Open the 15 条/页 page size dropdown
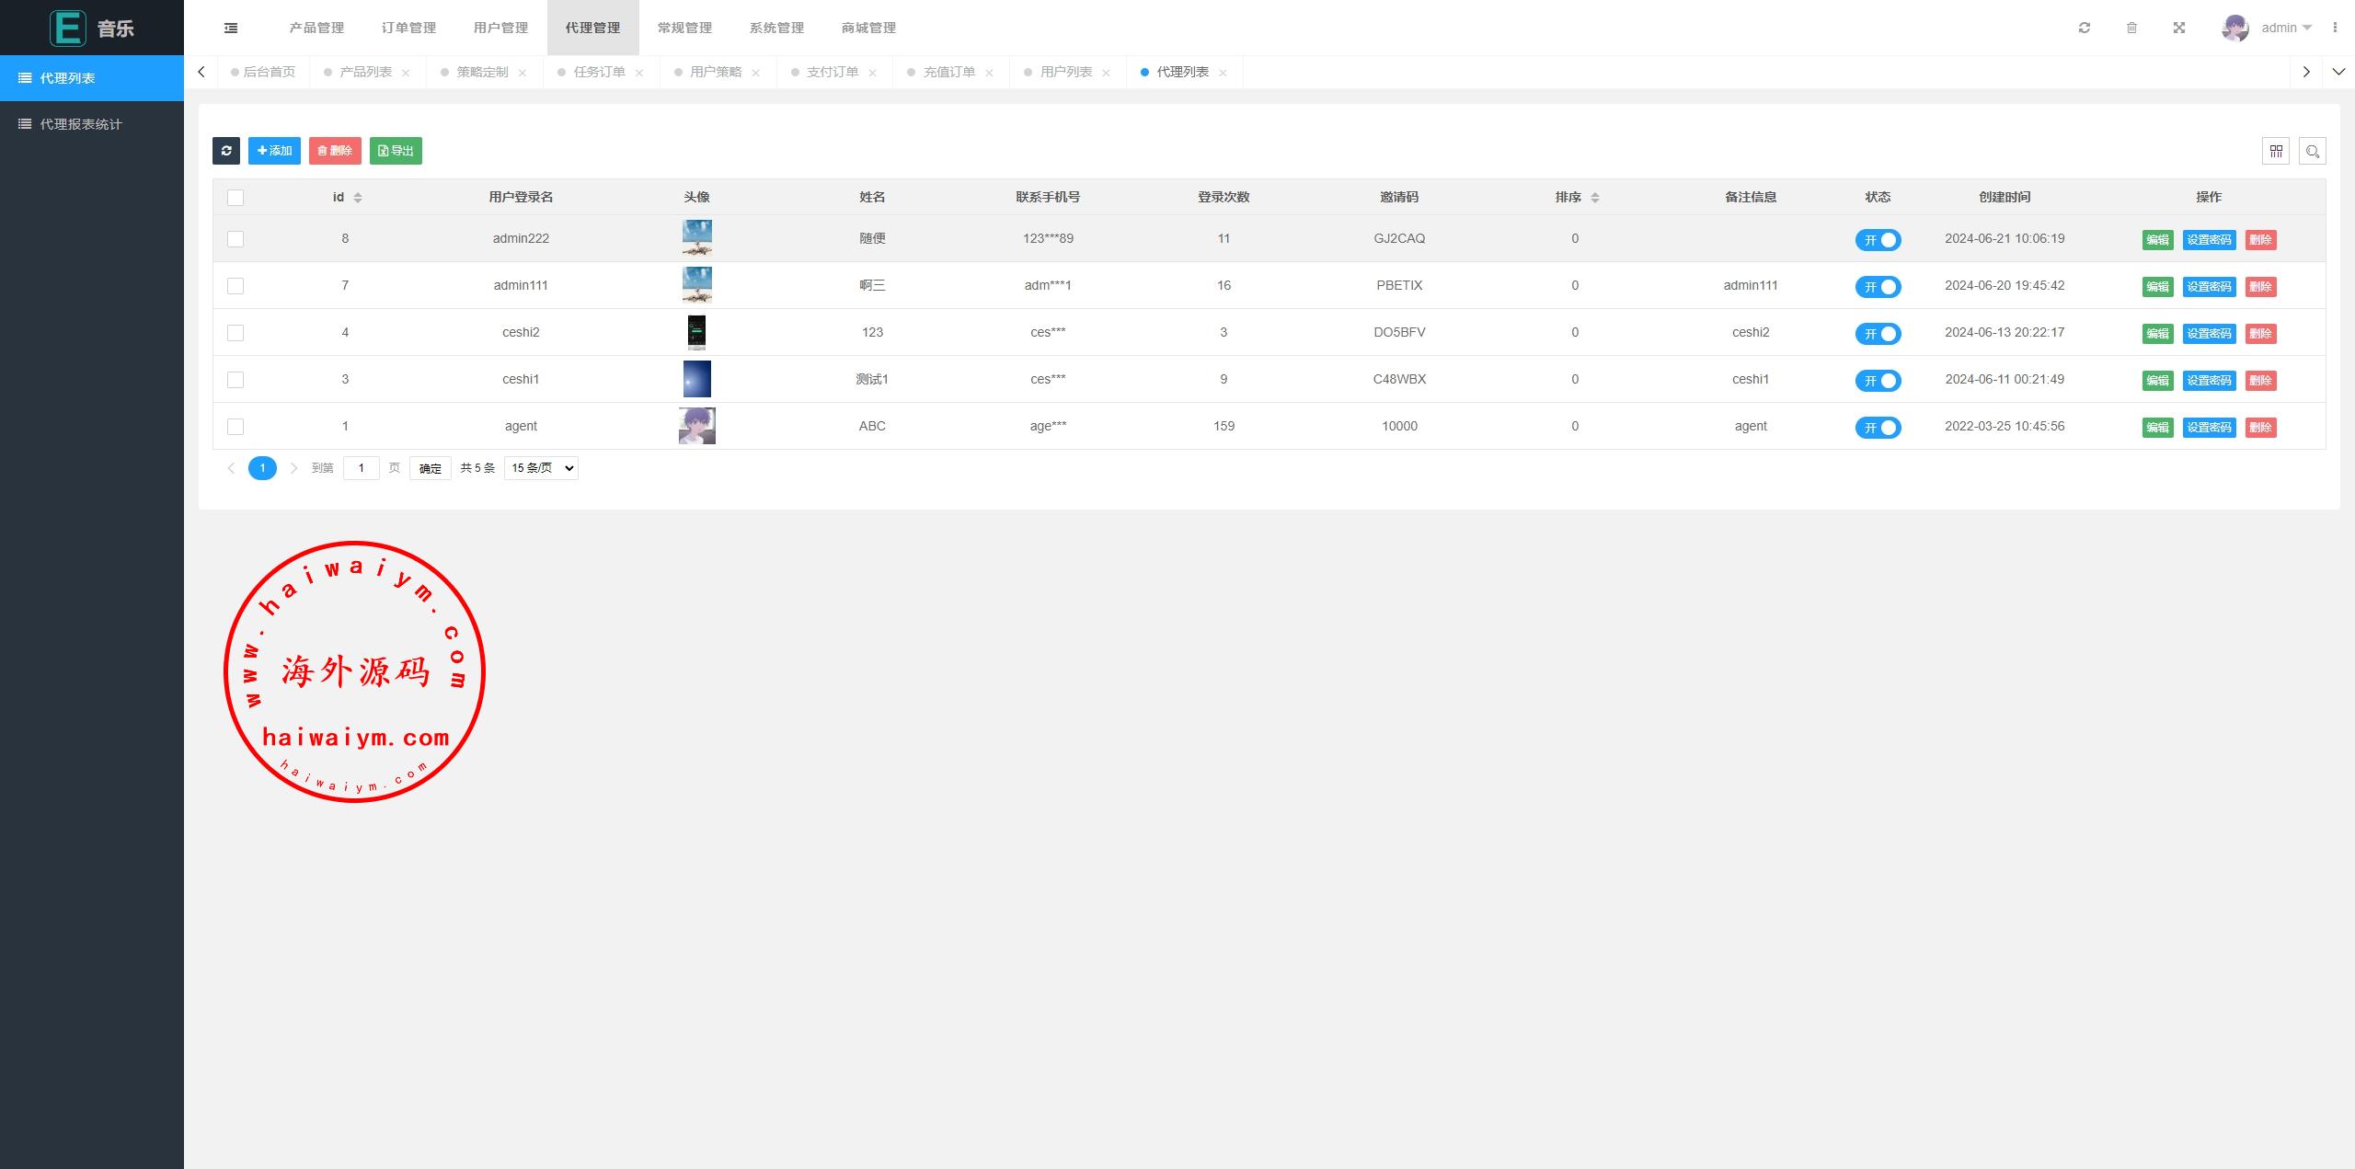 click(541, 468)
